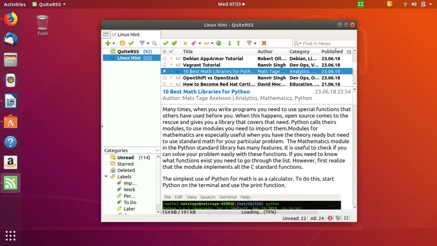Click the Update All Feeds icon
Image resolution: width=437 pixels, height=246 pixels.
122,43
